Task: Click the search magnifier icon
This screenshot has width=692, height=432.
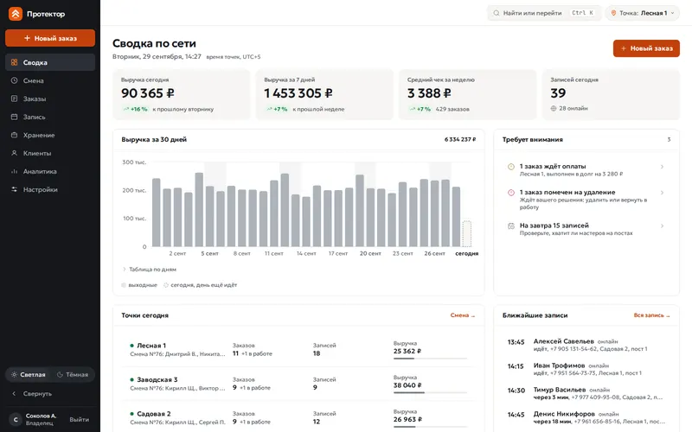Action: (497, 13)
